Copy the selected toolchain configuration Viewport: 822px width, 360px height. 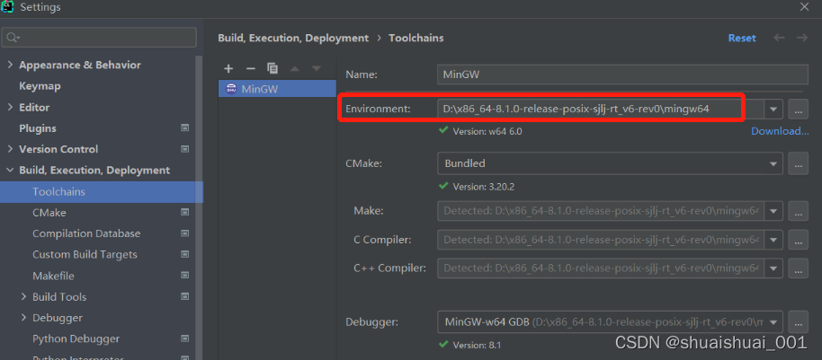[x=273, y=68]
